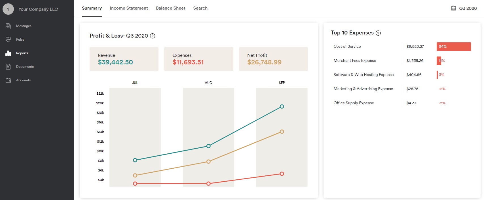Open the Q3 2020 period selector

click(x=468, y=8)
